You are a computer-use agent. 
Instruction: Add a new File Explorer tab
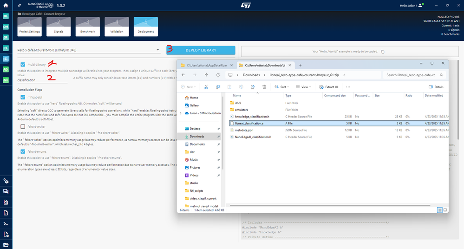click(300, 65)
